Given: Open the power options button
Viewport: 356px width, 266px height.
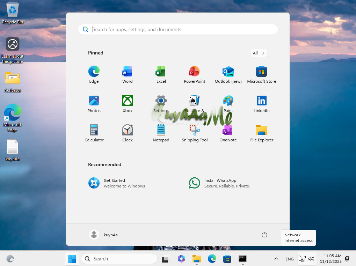Looking at the screenshot, I should [264, 235].
